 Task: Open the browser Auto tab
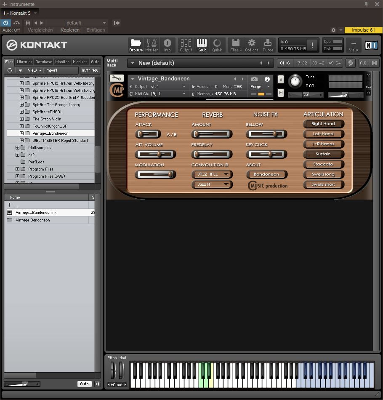(96, 62)
